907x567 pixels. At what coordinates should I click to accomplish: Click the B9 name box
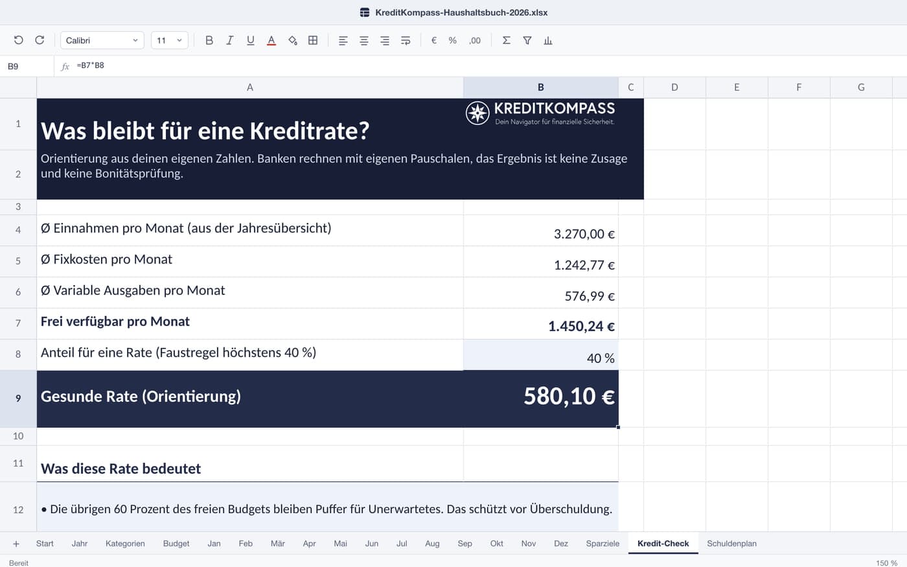[x=27, y=66]
